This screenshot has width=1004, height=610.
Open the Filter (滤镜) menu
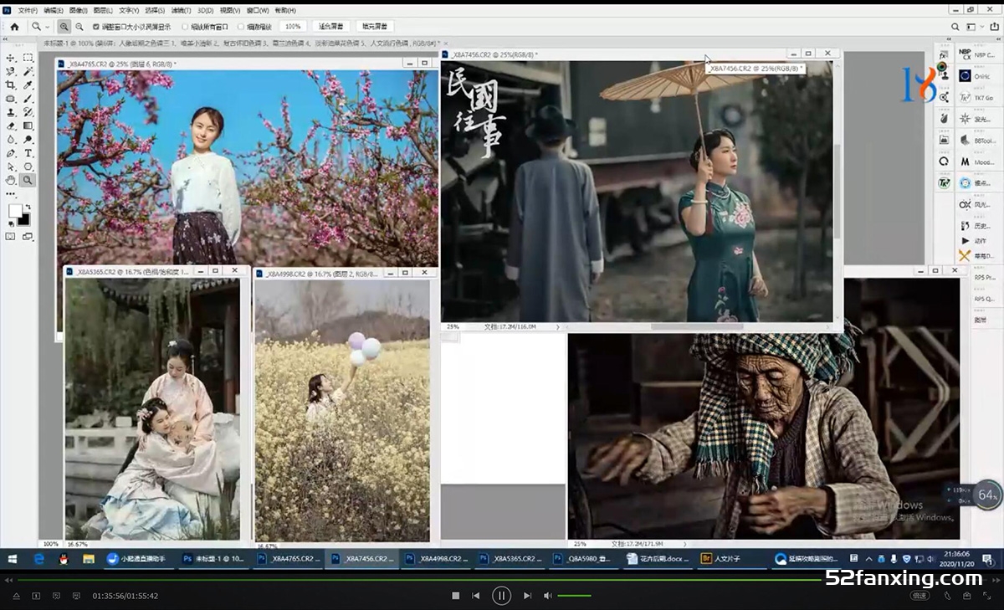[x=180, y=11]
